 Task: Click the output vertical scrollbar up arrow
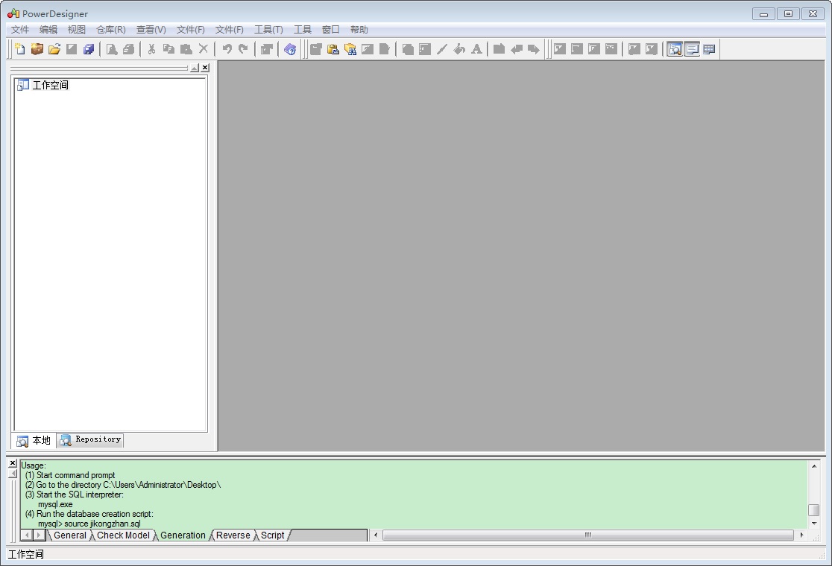[x=814, y=466]
